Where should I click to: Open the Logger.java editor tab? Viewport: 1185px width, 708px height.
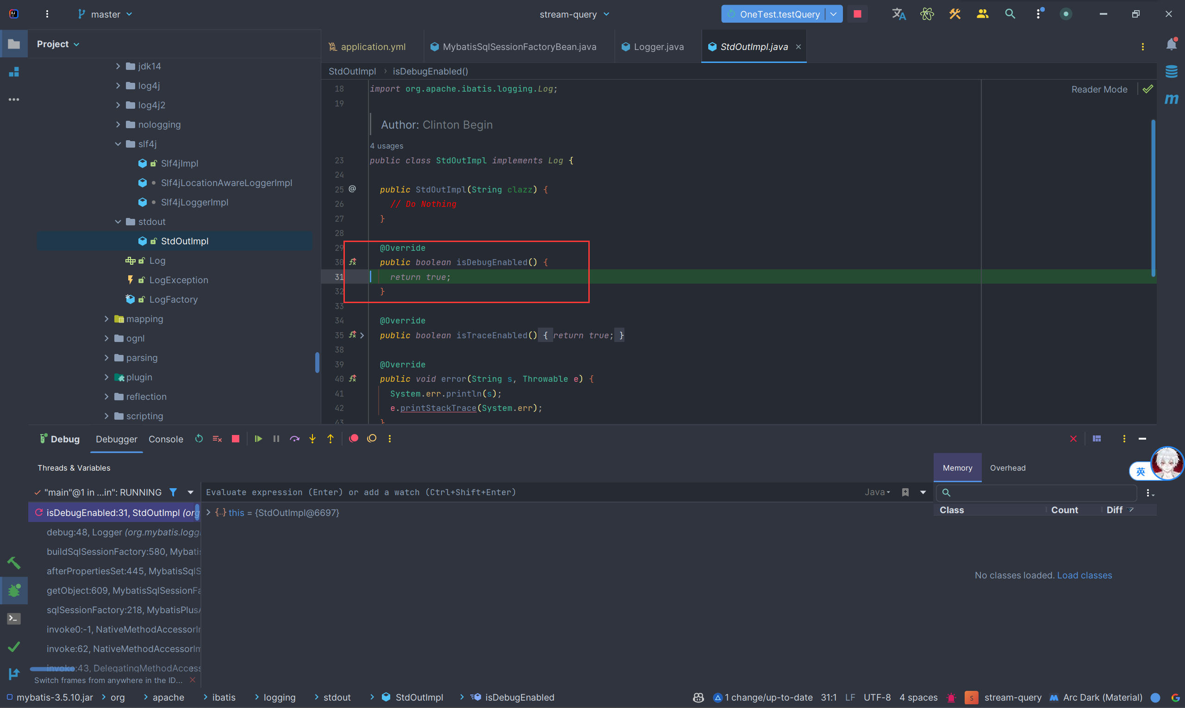658,47
